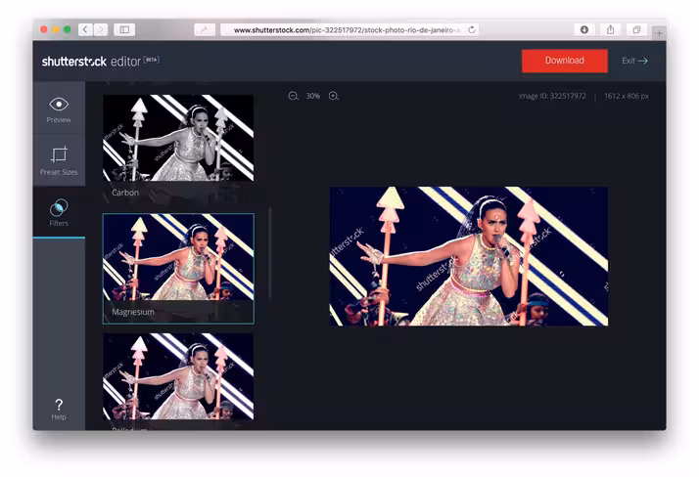Exit the editor via Exit link
The height and width of the screenshot is (477, 699).
(x=634, y=61)
